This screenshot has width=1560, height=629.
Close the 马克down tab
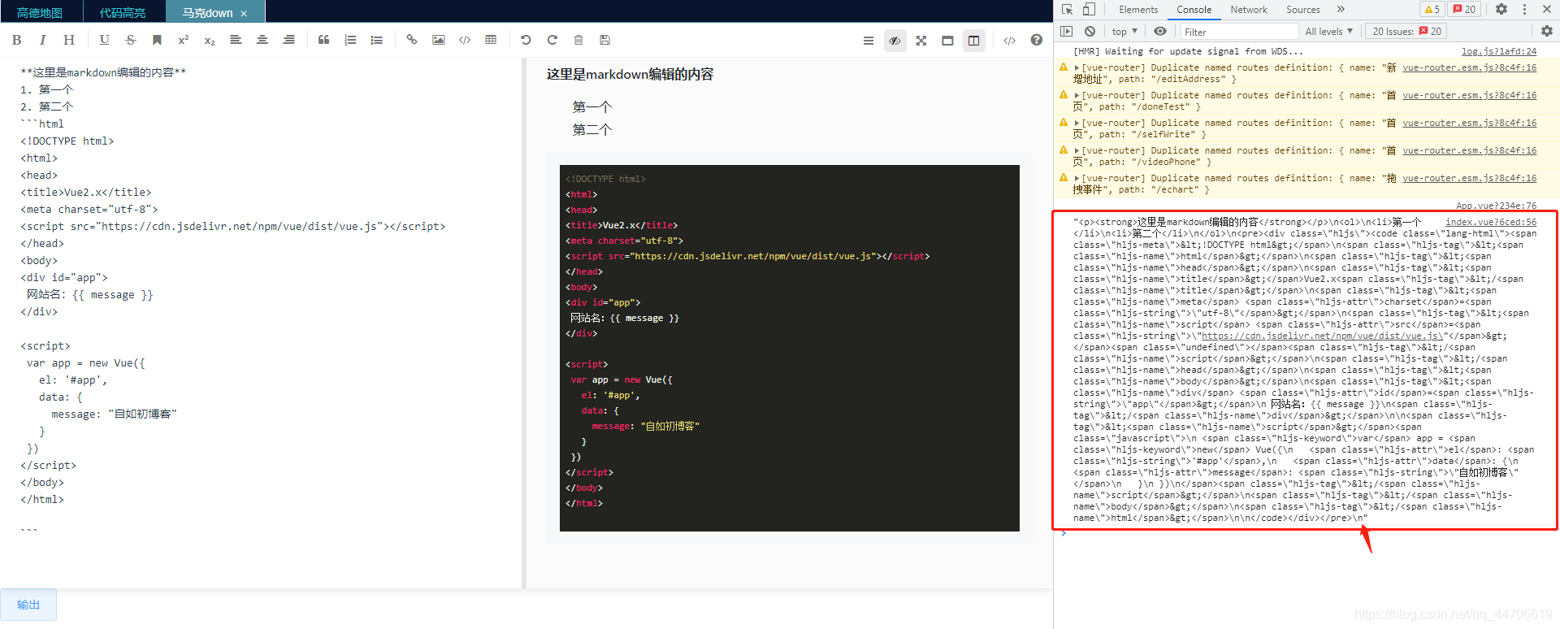tap(244, 13)
